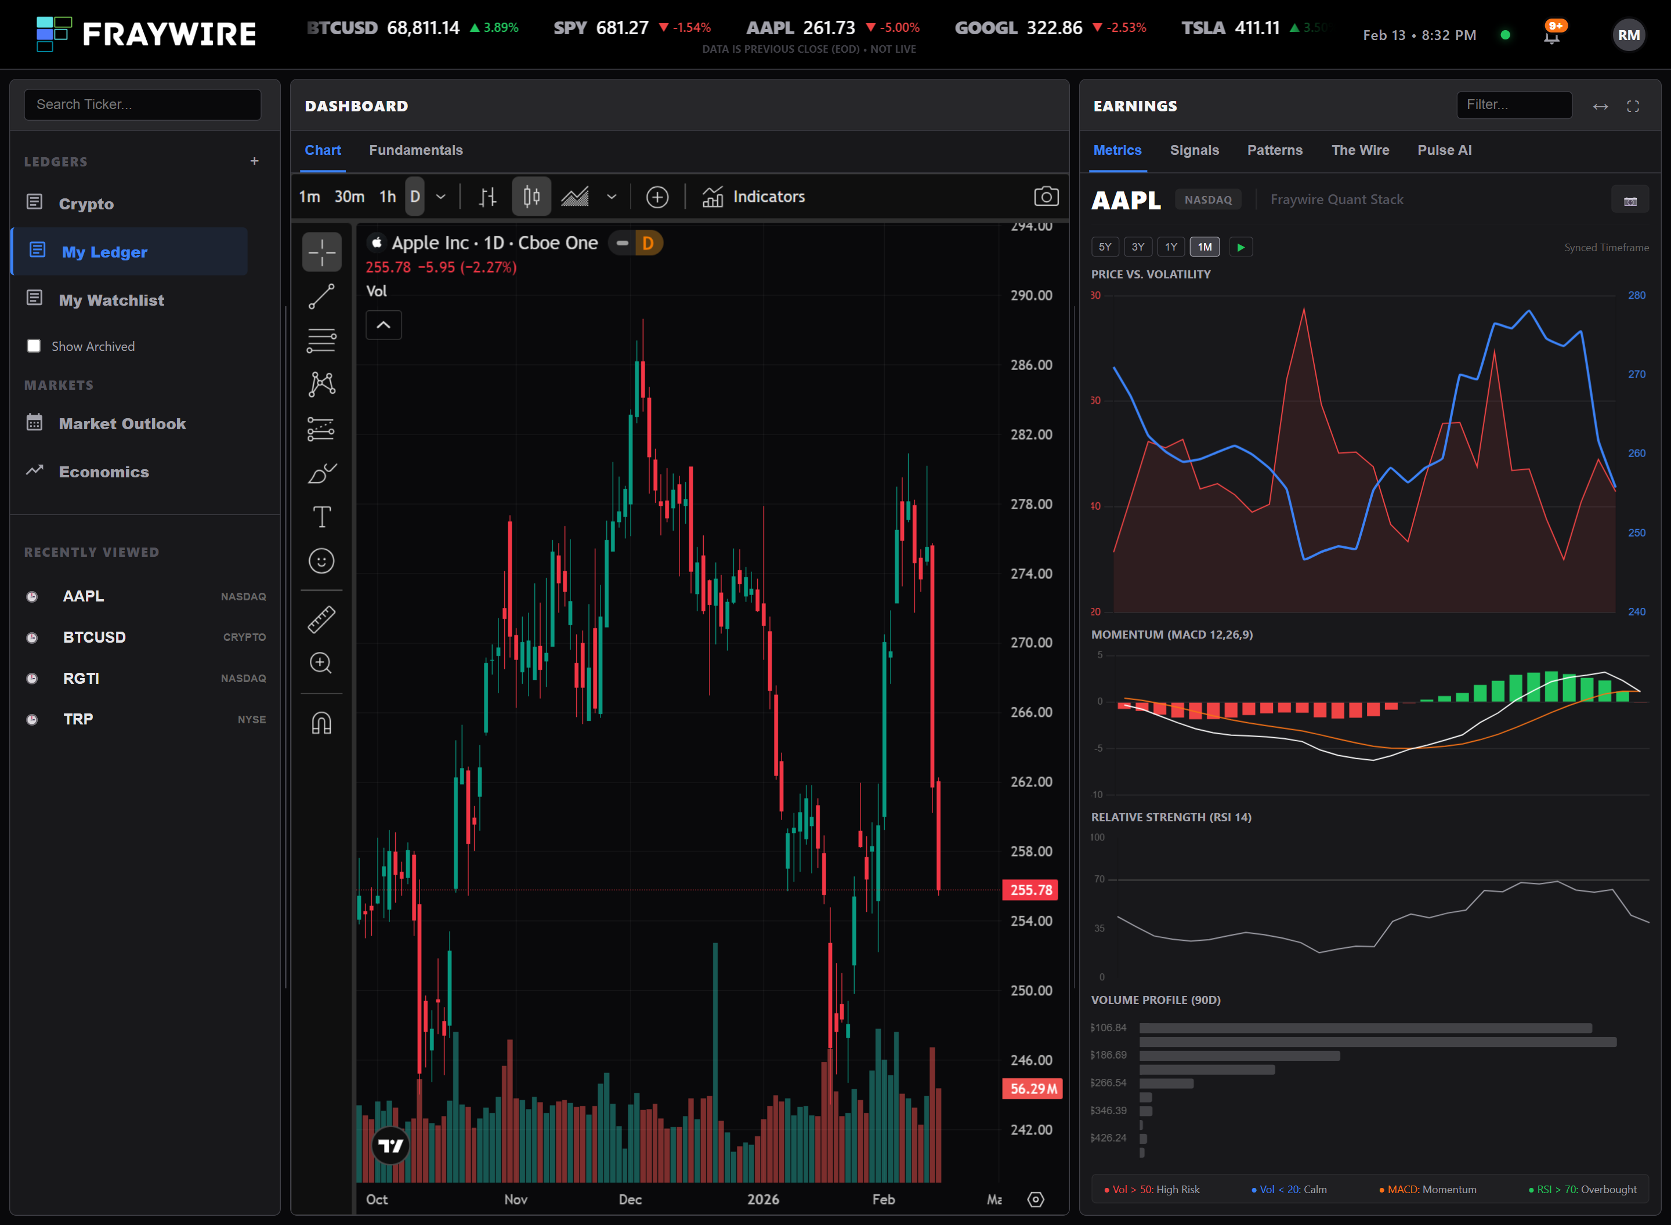Viewport: 1671px width, 1225px height.
Task: Open the chart style dropdown chevron
Action: 611,197
